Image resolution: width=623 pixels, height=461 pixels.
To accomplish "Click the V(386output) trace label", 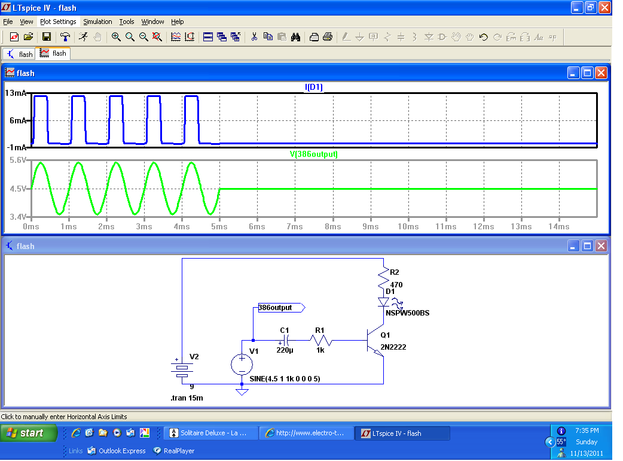I will tap(314, 154).
